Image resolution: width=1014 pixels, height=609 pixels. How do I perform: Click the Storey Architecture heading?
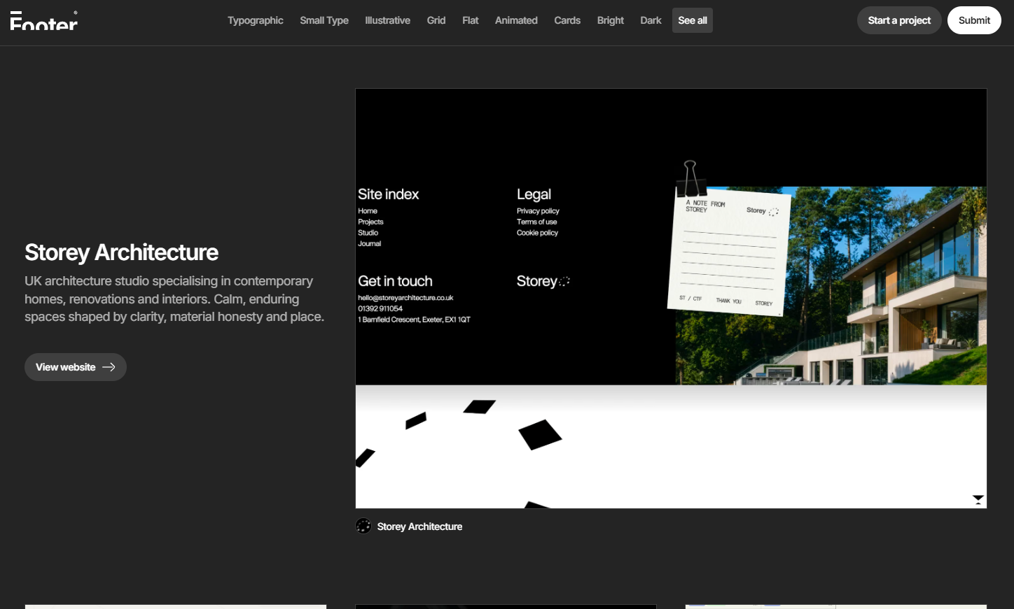122,252
